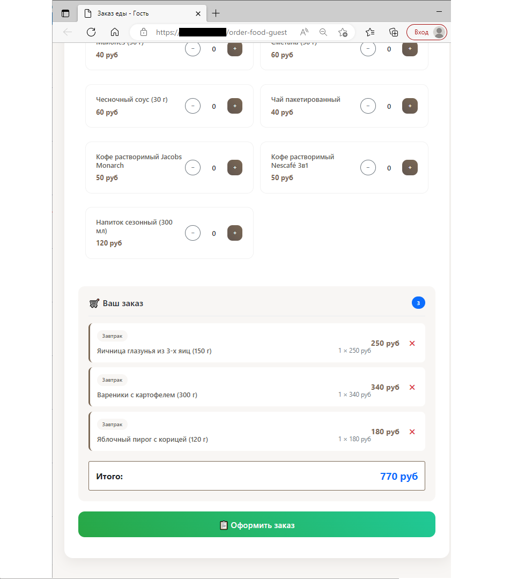Image resolution: width=518 pixels, height=579 pixels.
Task: Add one Кофе Jacobs Monarch
Action: [x=235, y=168]
